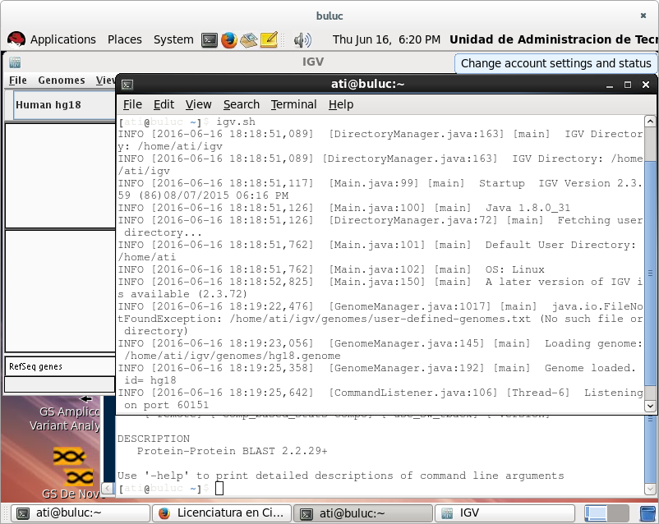The image size is (659, 524).
Task: Click the Thu Jun 16 clock
Action: (386, 39)
